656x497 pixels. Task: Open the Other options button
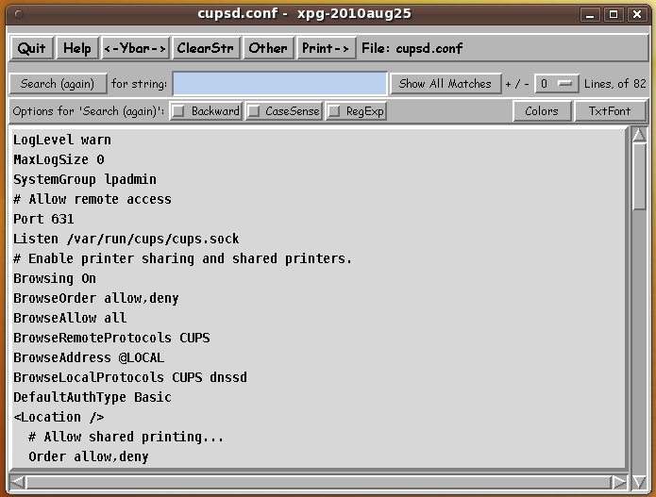268,48
